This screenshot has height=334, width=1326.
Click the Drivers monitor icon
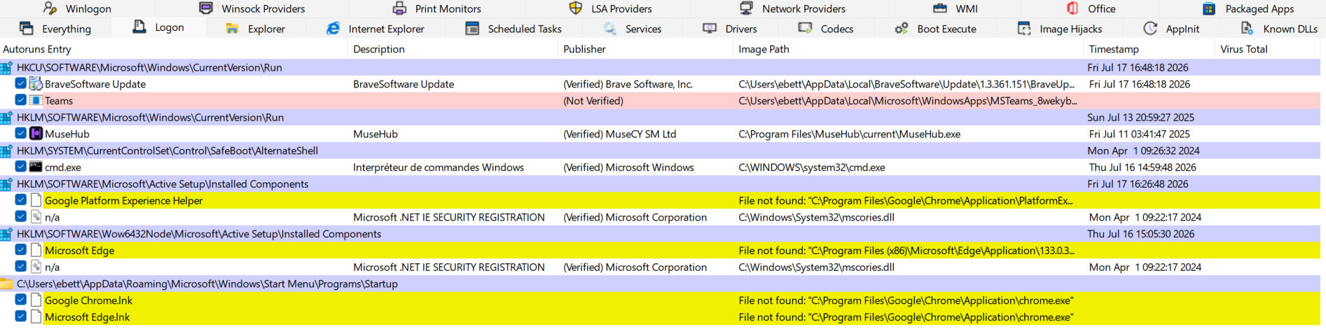click(710, 28)
